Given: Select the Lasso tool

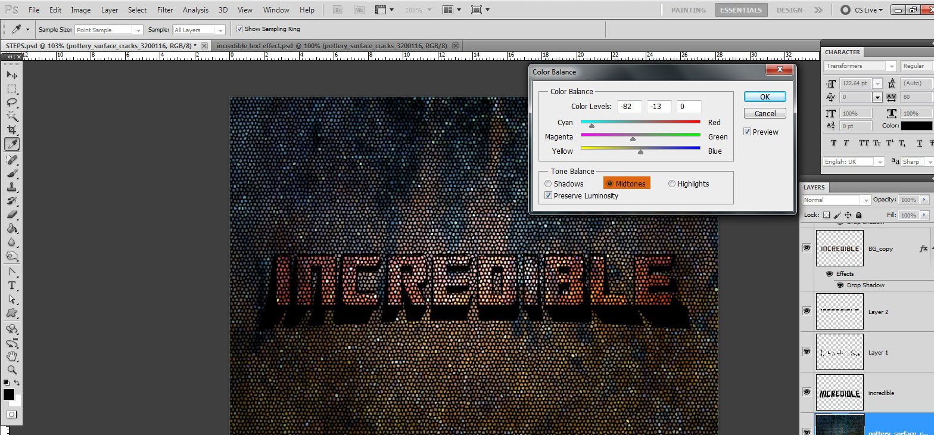Looking at the screenshot, I should pos(12,102).
